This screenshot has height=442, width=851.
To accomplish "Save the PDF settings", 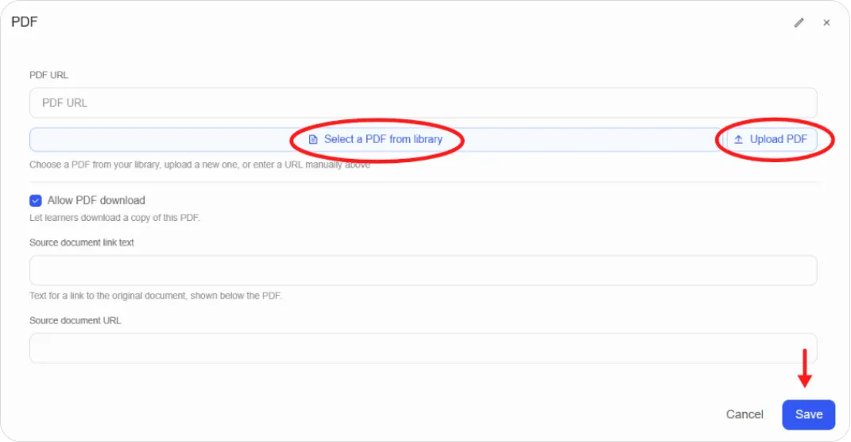I will click(x=809, y=415).
